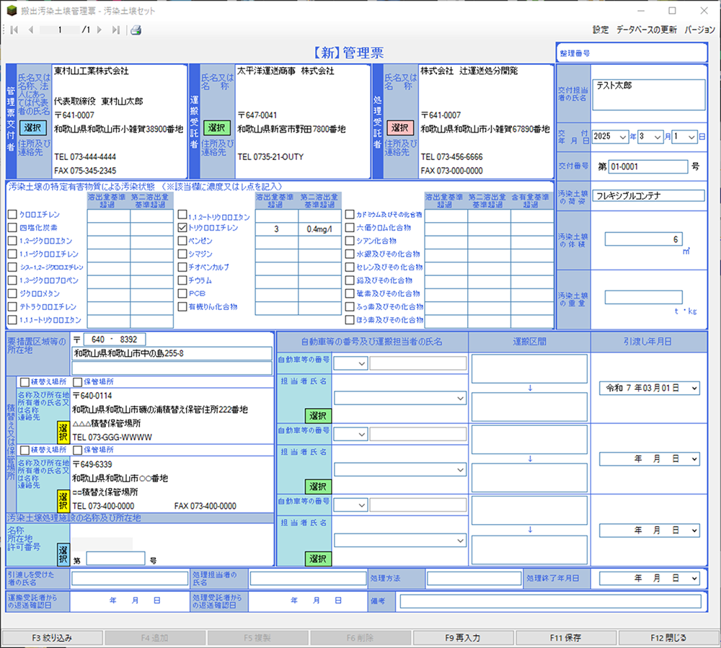Check the PCB checkbox
Screen dimensions: 721x648
(182, 293)
